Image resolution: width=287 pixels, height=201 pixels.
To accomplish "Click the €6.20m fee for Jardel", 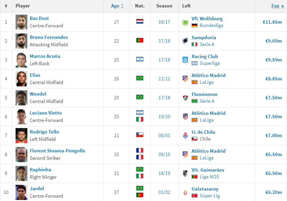I will click(273, 193).
